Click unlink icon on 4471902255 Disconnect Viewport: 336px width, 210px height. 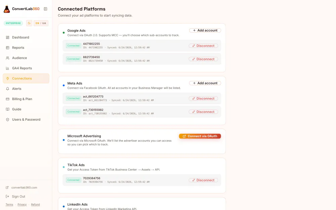tap(194, 46)
